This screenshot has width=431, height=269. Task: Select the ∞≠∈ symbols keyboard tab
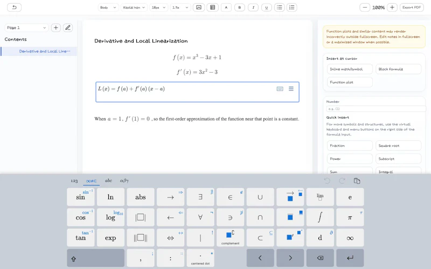pos(91,181)
